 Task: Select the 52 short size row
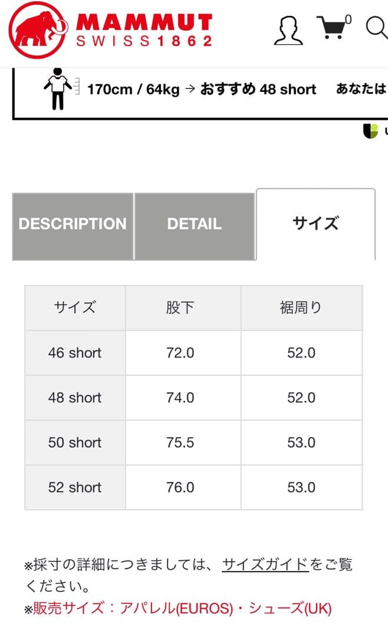[75, 487]
